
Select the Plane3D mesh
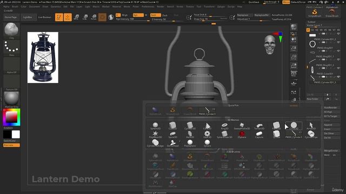pyautogui.click(x=276, y=126)
